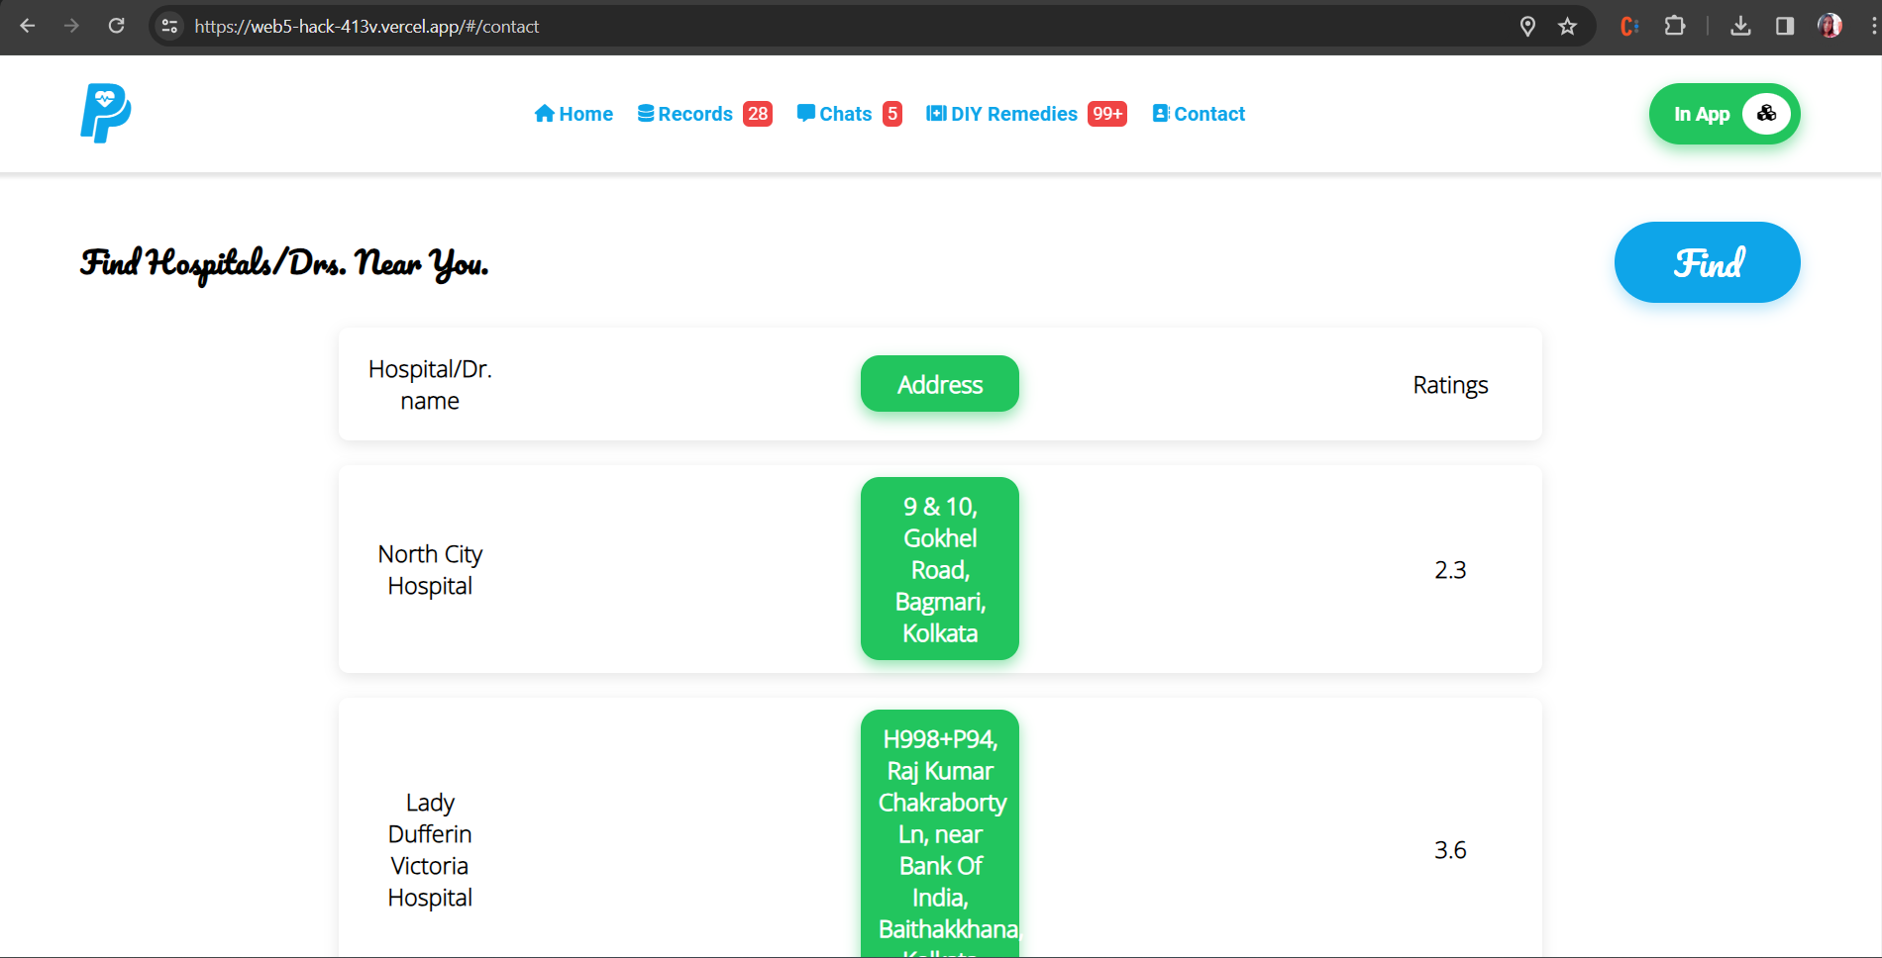Click the database icon beside Records
The height and width of the screenshot is (958, 1882).
646,114
